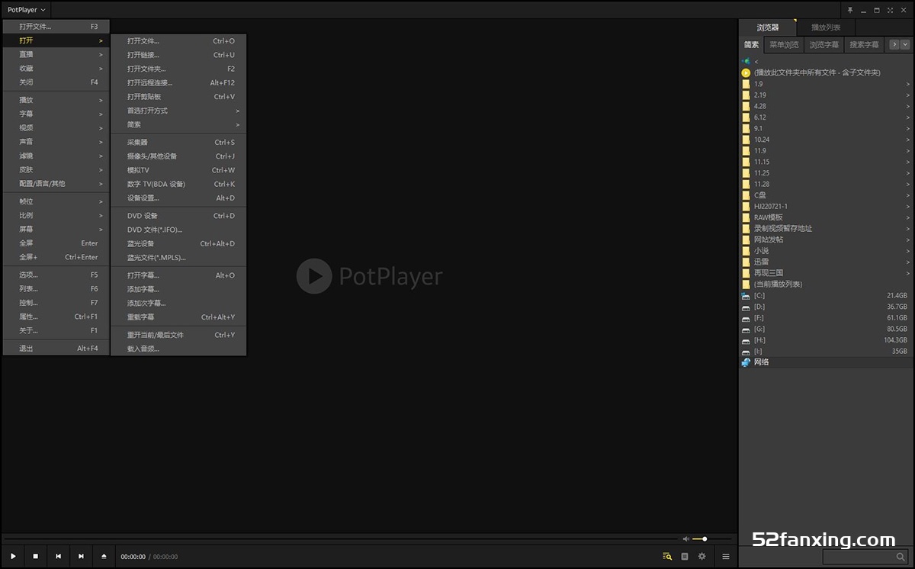Select 摄像头/其他设备 menu item
The height and width of the screenshot is (569, 915).
click(x=179, y=156)
